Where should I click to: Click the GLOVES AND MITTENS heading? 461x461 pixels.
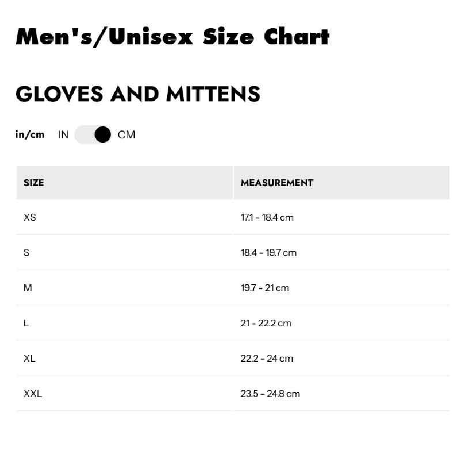coord(138,93)
